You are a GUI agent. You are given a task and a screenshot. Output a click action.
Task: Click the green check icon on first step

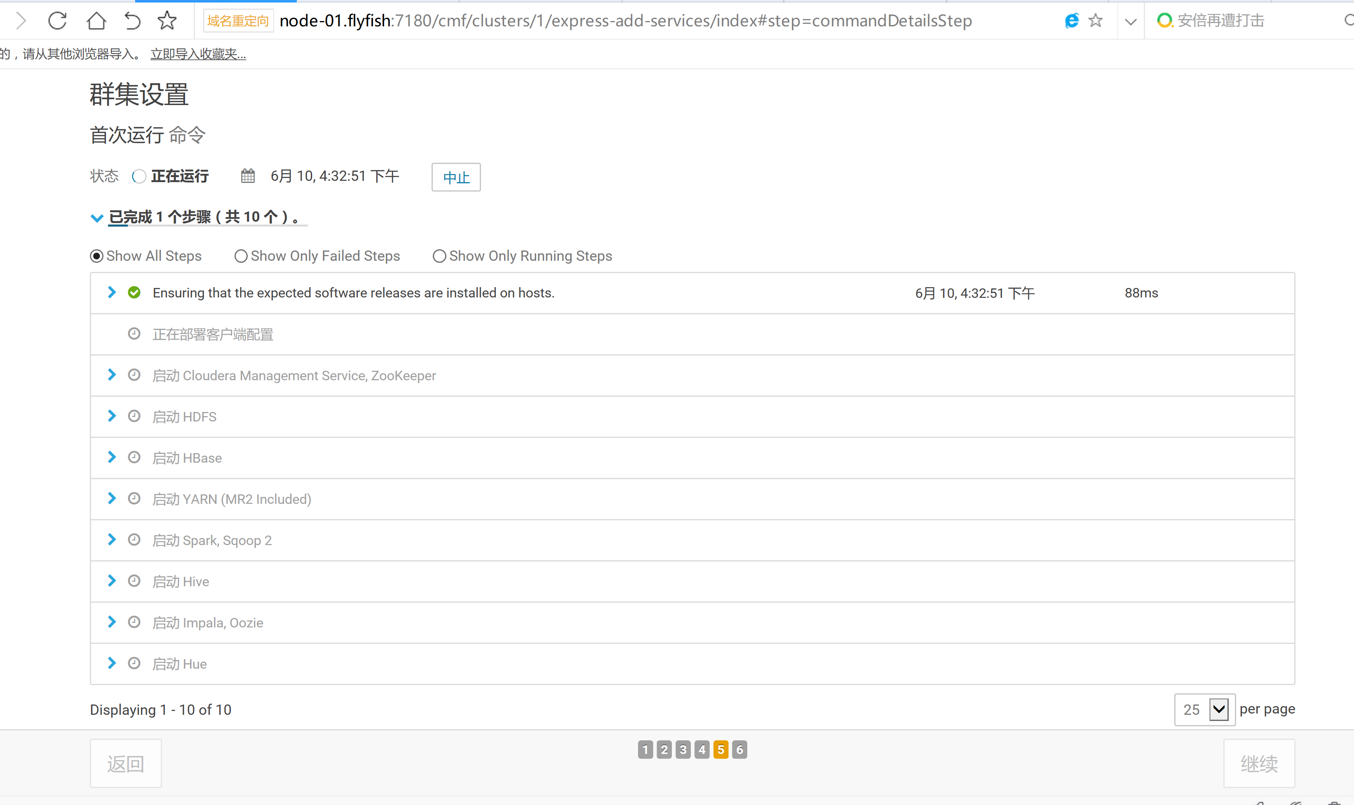click(134, 293)
